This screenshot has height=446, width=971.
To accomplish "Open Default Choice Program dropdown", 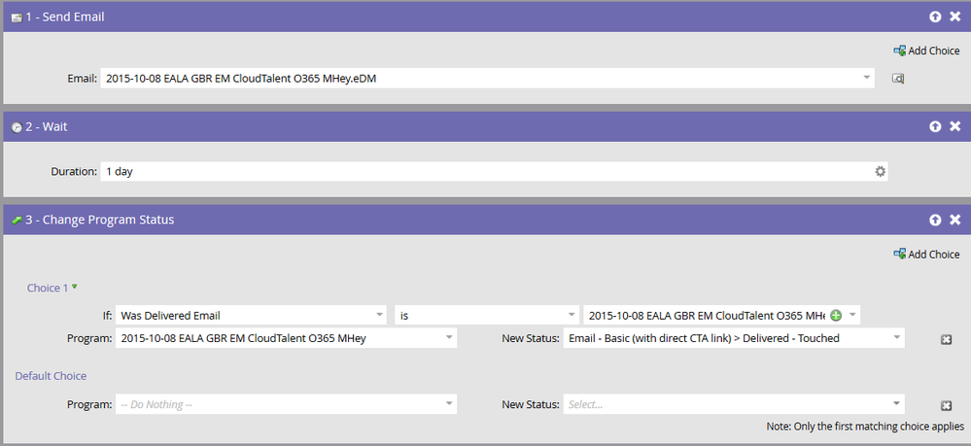I will pyautogui.click(x=448, y=404).
